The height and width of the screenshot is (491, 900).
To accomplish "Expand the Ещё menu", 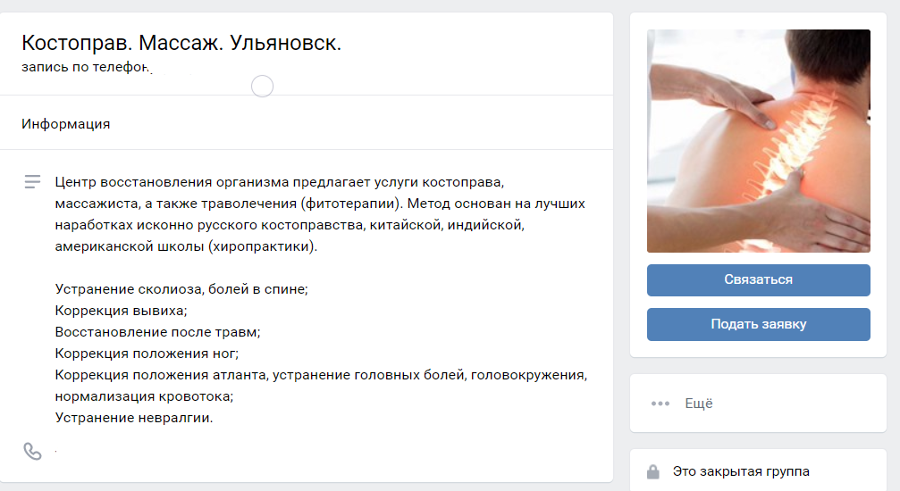I will pos(699,404).
